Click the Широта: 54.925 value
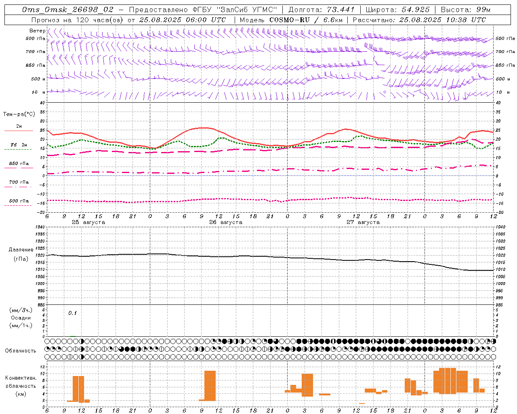Screen dimensions: 517x414 tap(397, 10)
